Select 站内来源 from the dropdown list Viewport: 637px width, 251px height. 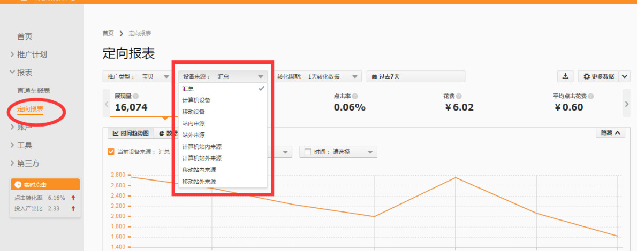point(223,123)
